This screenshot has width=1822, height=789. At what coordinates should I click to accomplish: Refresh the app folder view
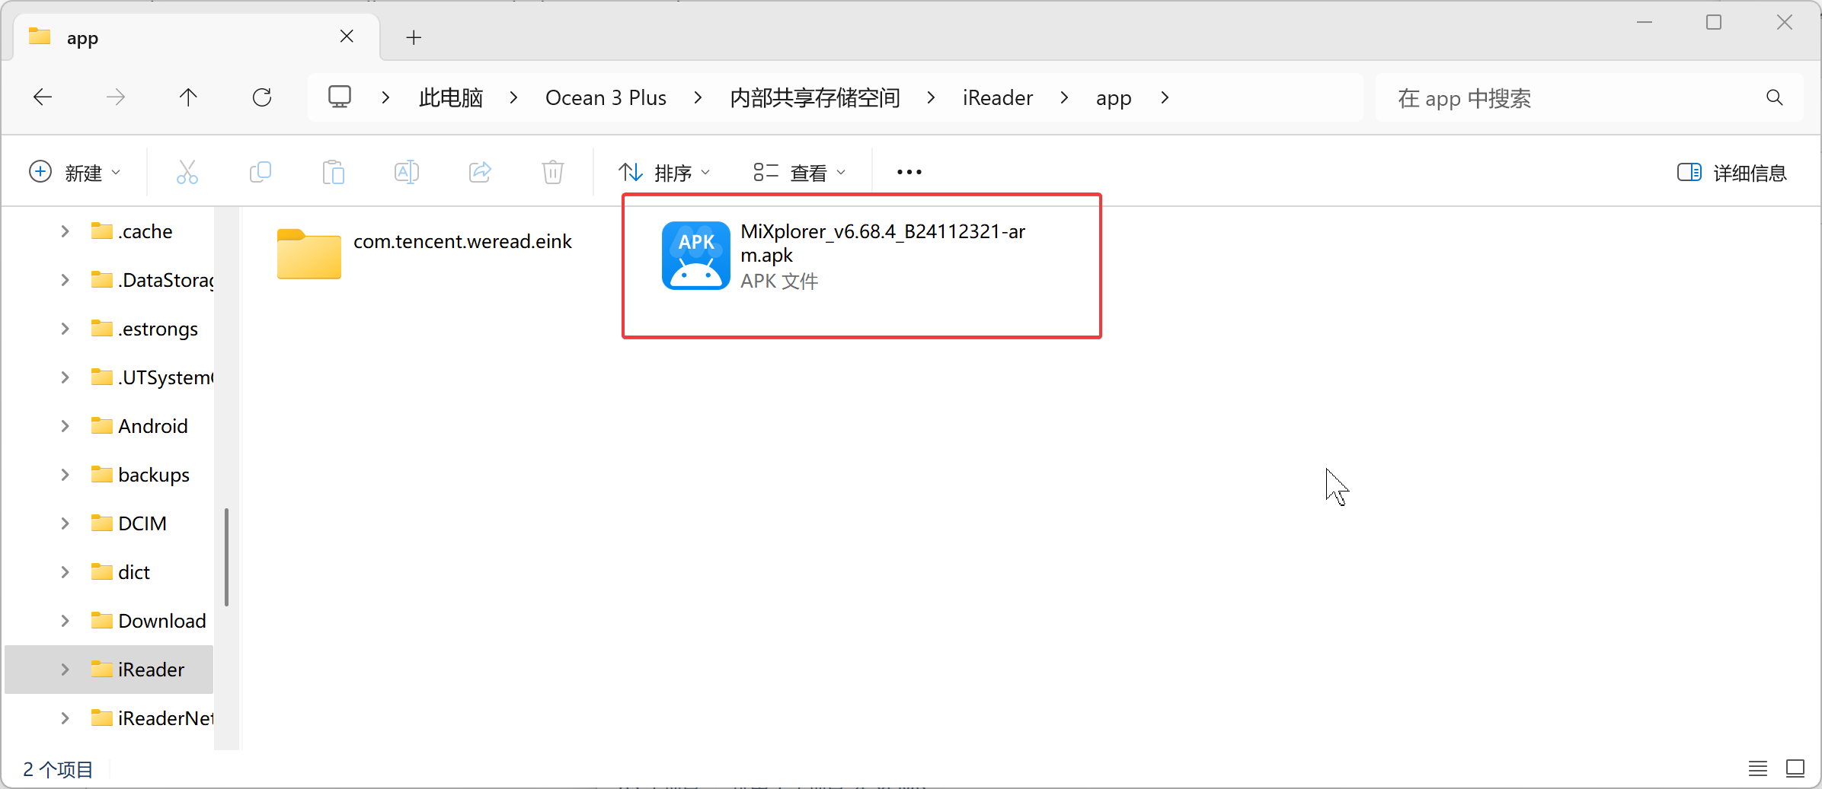(x=262, y=97)
